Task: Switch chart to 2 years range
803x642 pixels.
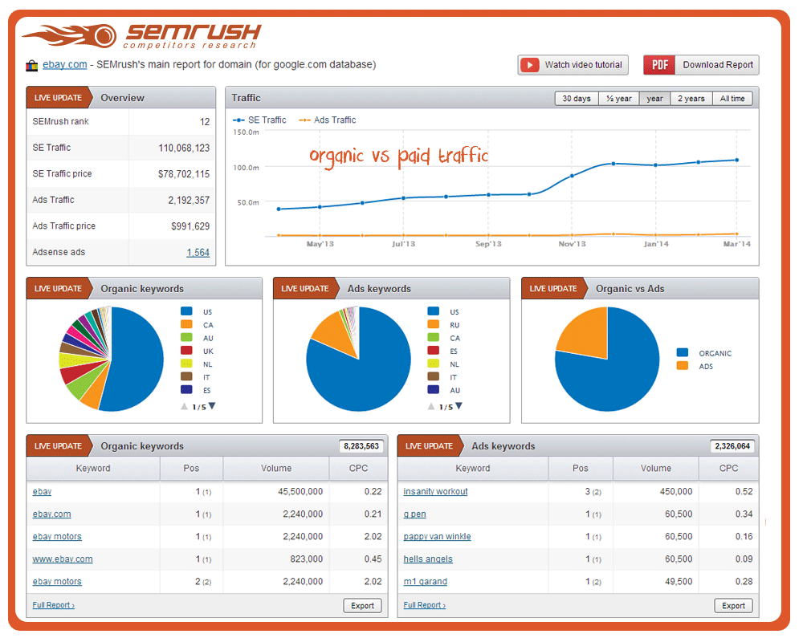Action: 691,99
